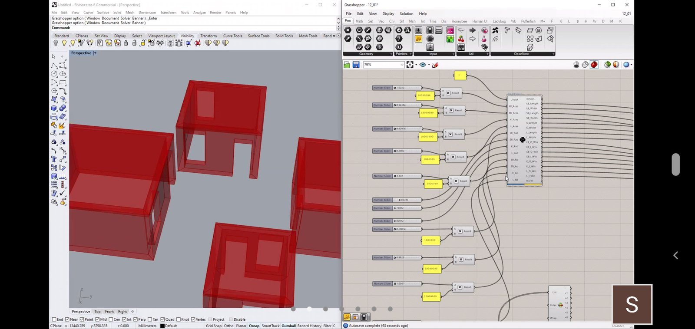Toggle Gumball in the status bar
695x329 pixels.
click(x=288, y=326)
